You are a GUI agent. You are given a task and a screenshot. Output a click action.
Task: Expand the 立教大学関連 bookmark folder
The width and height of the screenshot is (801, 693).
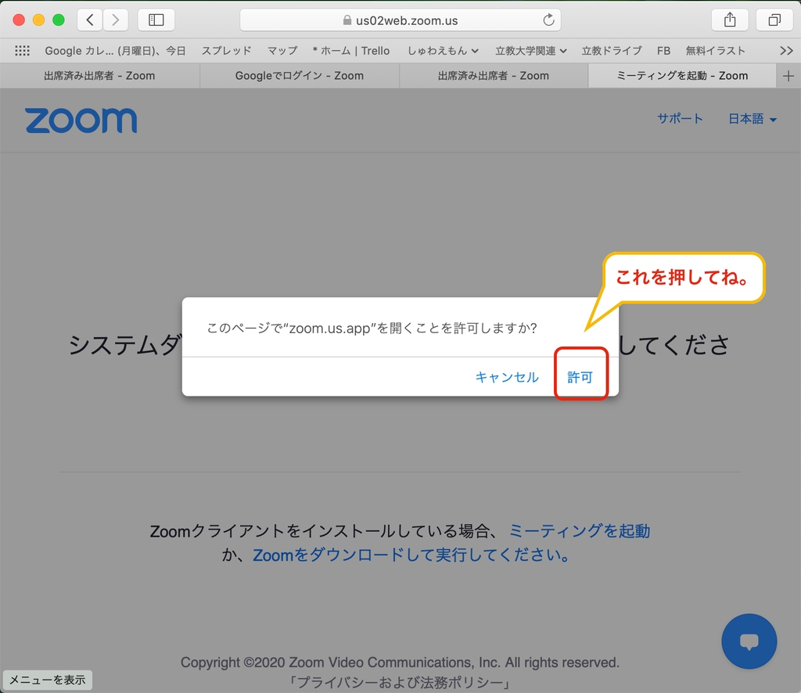(531, 51)
